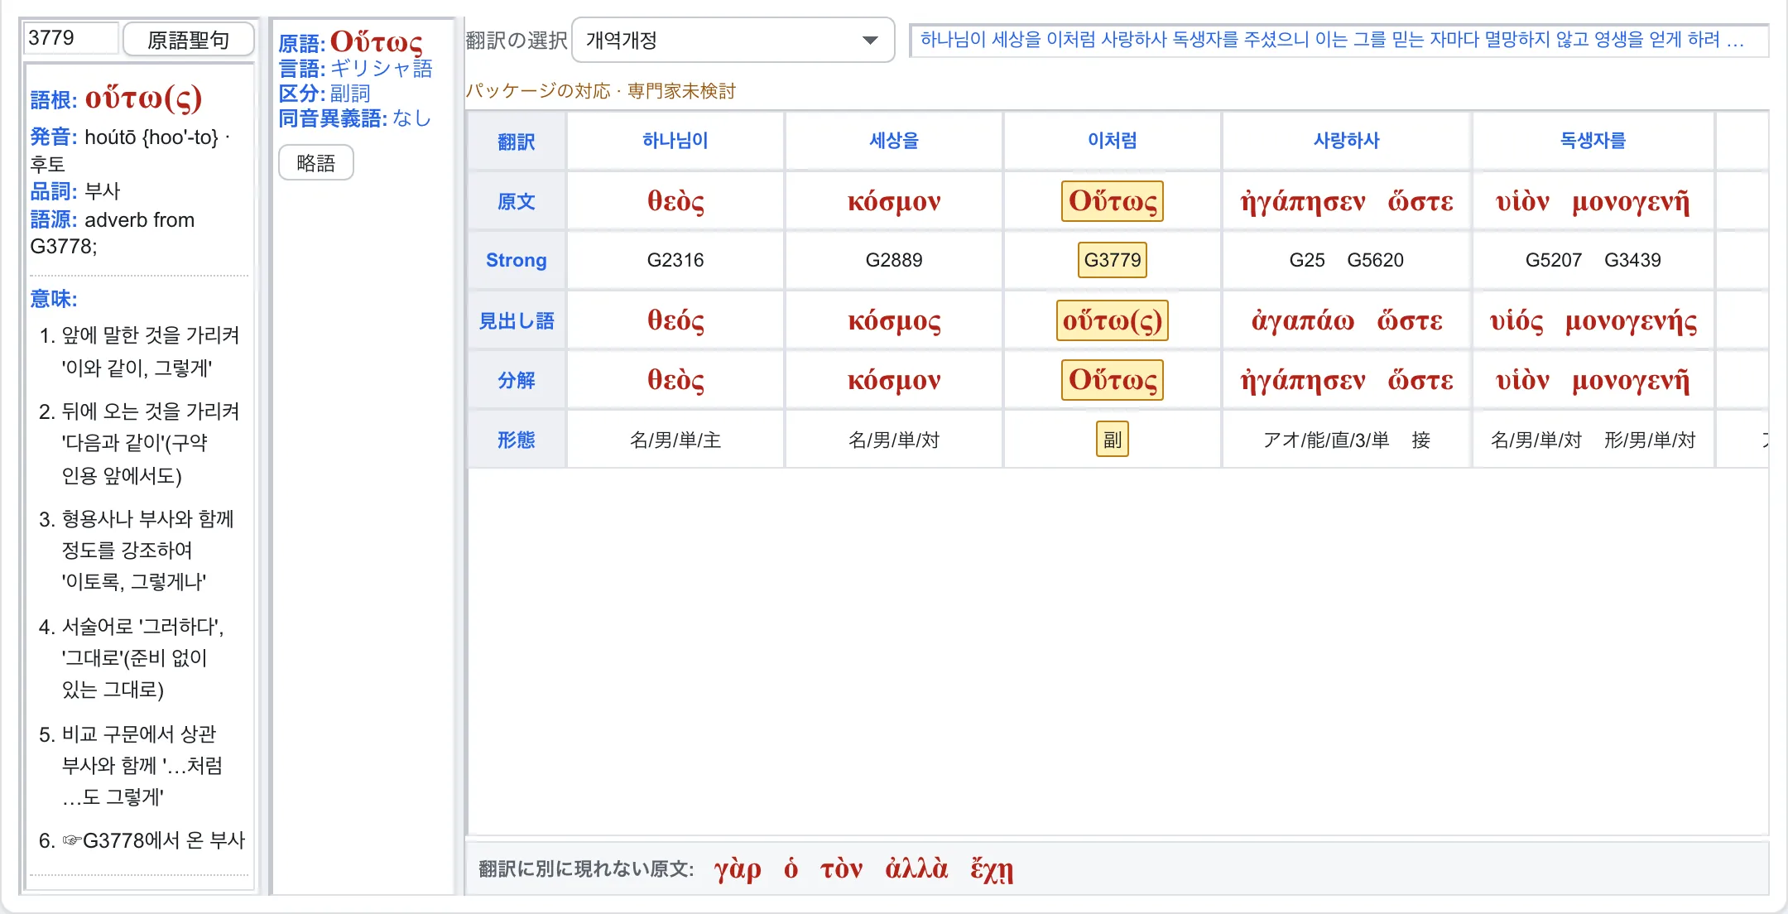This screenshot has height=914, width=1788.
Task: Select κόσμος in the 見出し語 row
Action: click(894, 320)
